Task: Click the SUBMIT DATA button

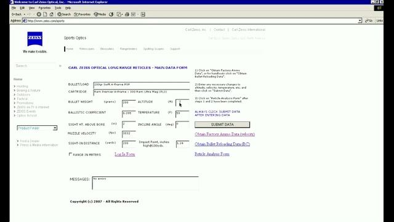Action: click(x=222, y=125)
